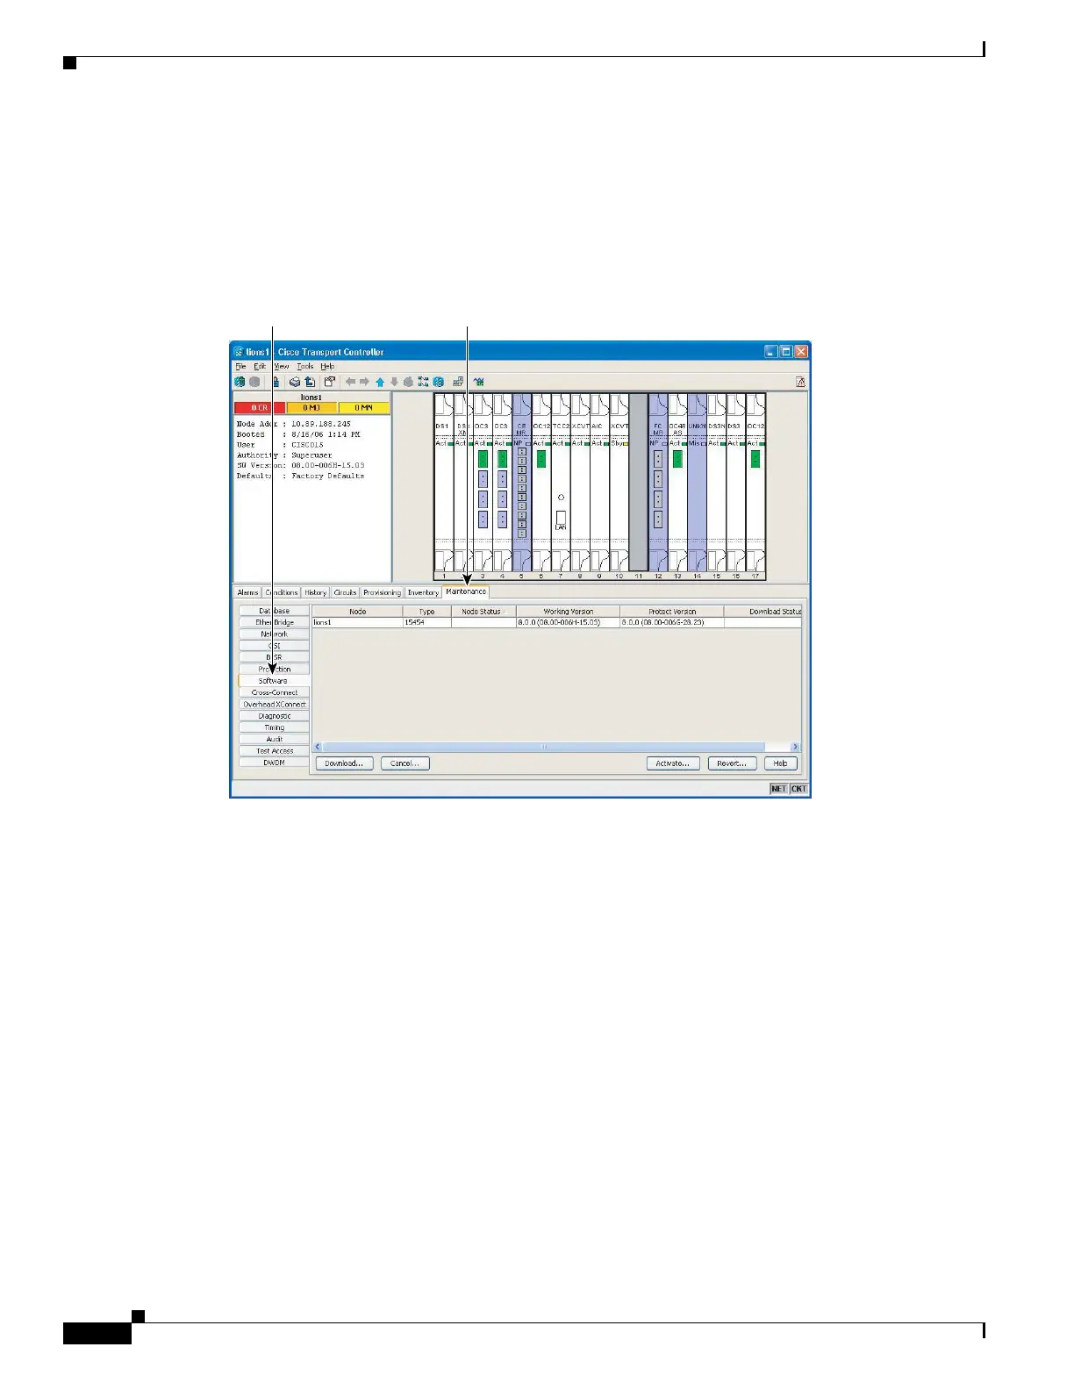Open the EtherBridge subtab
Image resolution: width=1074 pixels, height=1390 pixels.
tap(275, 622)
